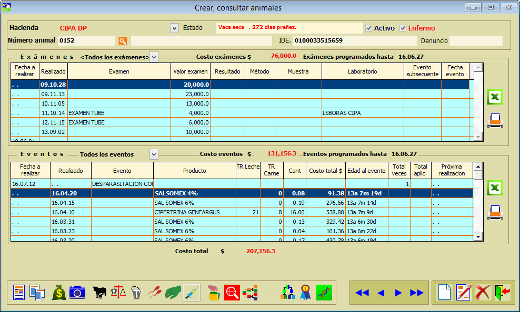The image size is (520, 312).
Task: Export exámenes table to Excel
Action: click(x=495, y=97)
